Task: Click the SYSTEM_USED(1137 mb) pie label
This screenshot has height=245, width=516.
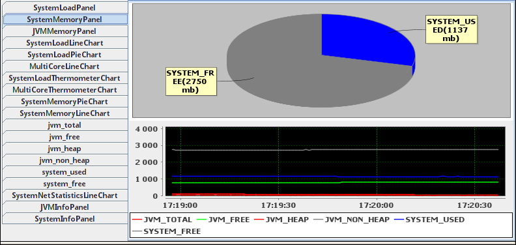Action: click(x=451, y=29)
